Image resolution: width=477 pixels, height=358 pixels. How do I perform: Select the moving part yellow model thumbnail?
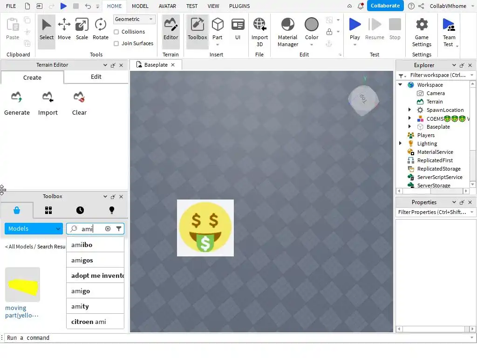coord(22,285)
